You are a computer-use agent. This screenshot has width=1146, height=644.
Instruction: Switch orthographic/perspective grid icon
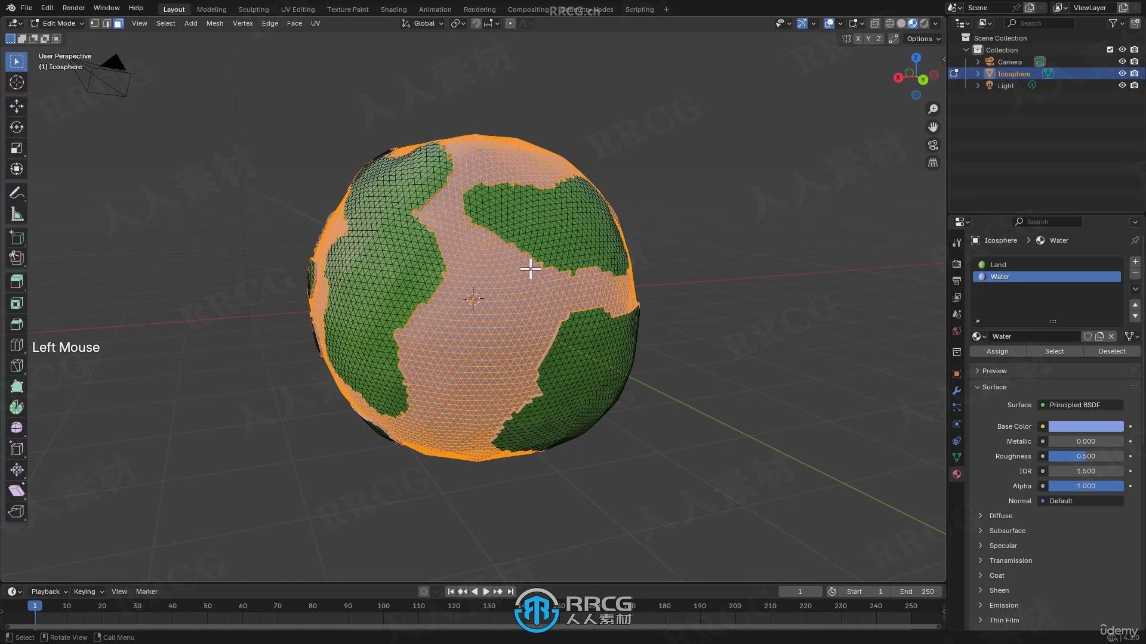(933, 163)
